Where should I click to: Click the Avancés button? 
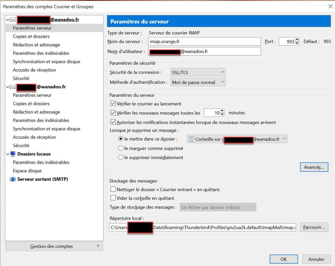(314, 167)
